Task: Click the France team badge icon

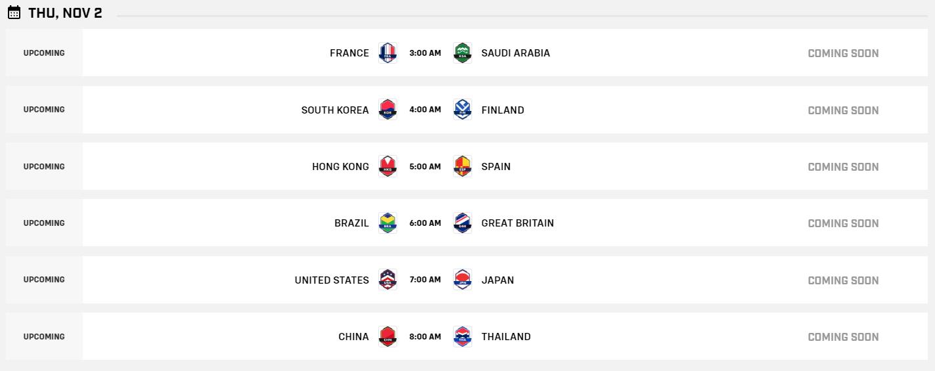Action: (388, 53)
